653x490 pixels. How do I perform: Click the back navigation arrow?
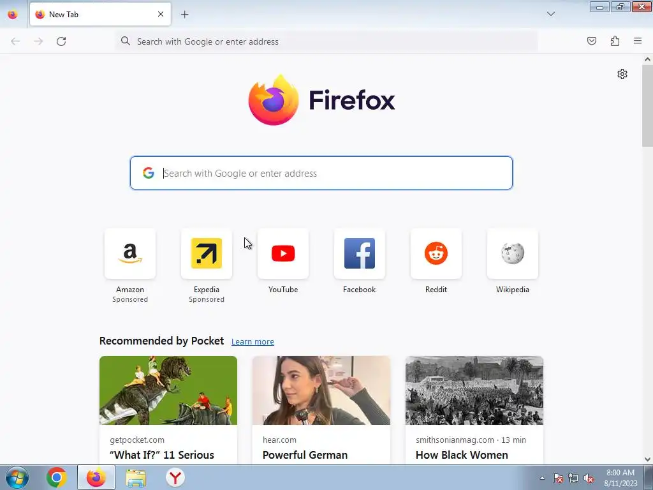(x=15, y=41)
